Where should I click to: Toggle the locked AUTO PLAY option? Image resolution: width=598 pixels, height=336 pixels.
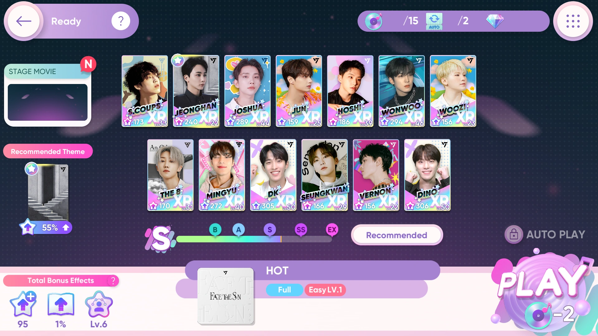[545, 234]
